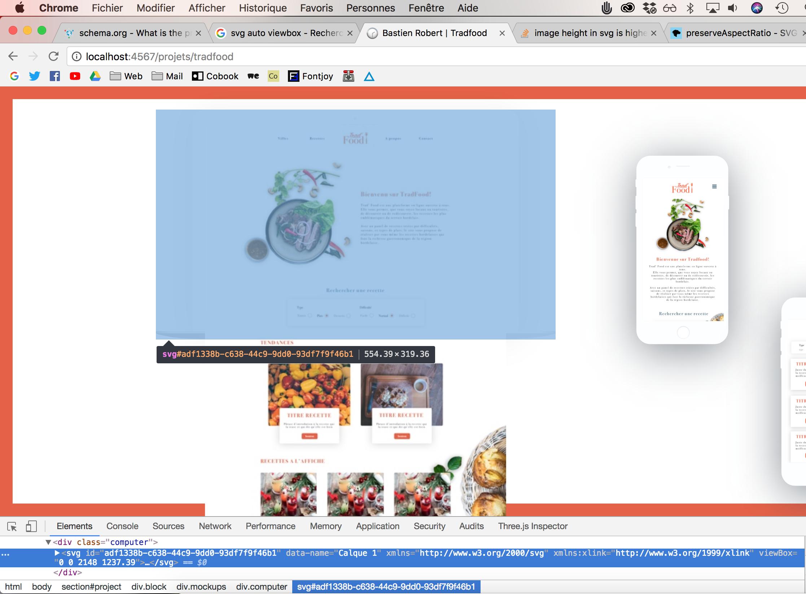Open the Console panel

coord(122,526)
